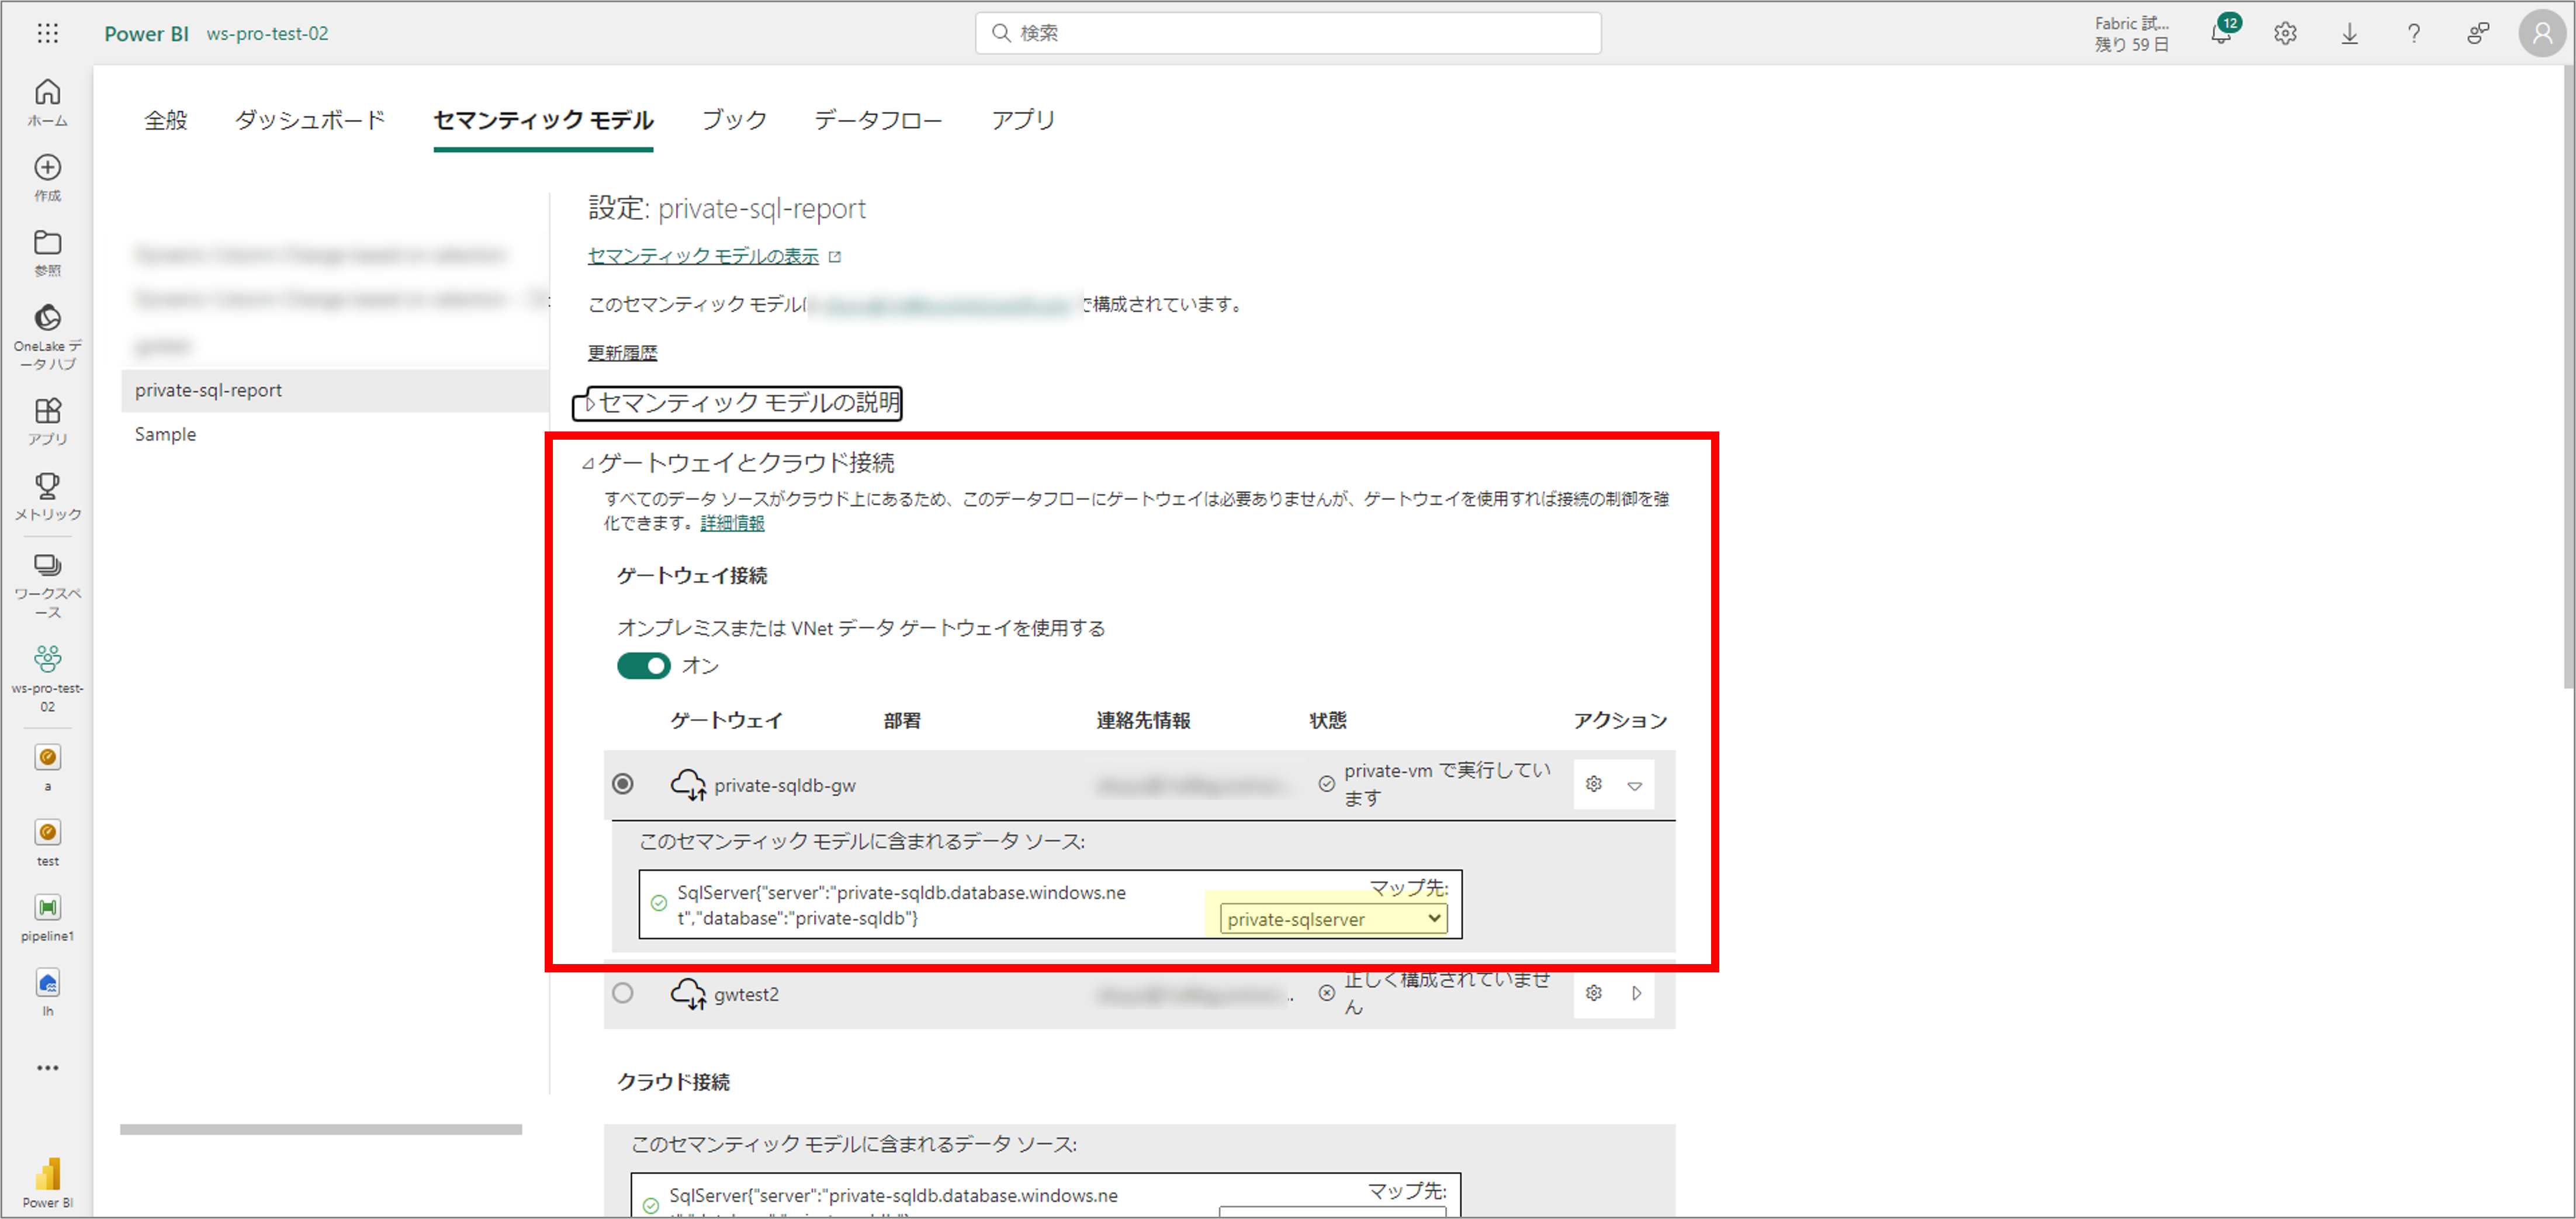2576x1219 pixels.
Task: Open settings gear for private-sqldb-gw gateway
Action: 1593,785
